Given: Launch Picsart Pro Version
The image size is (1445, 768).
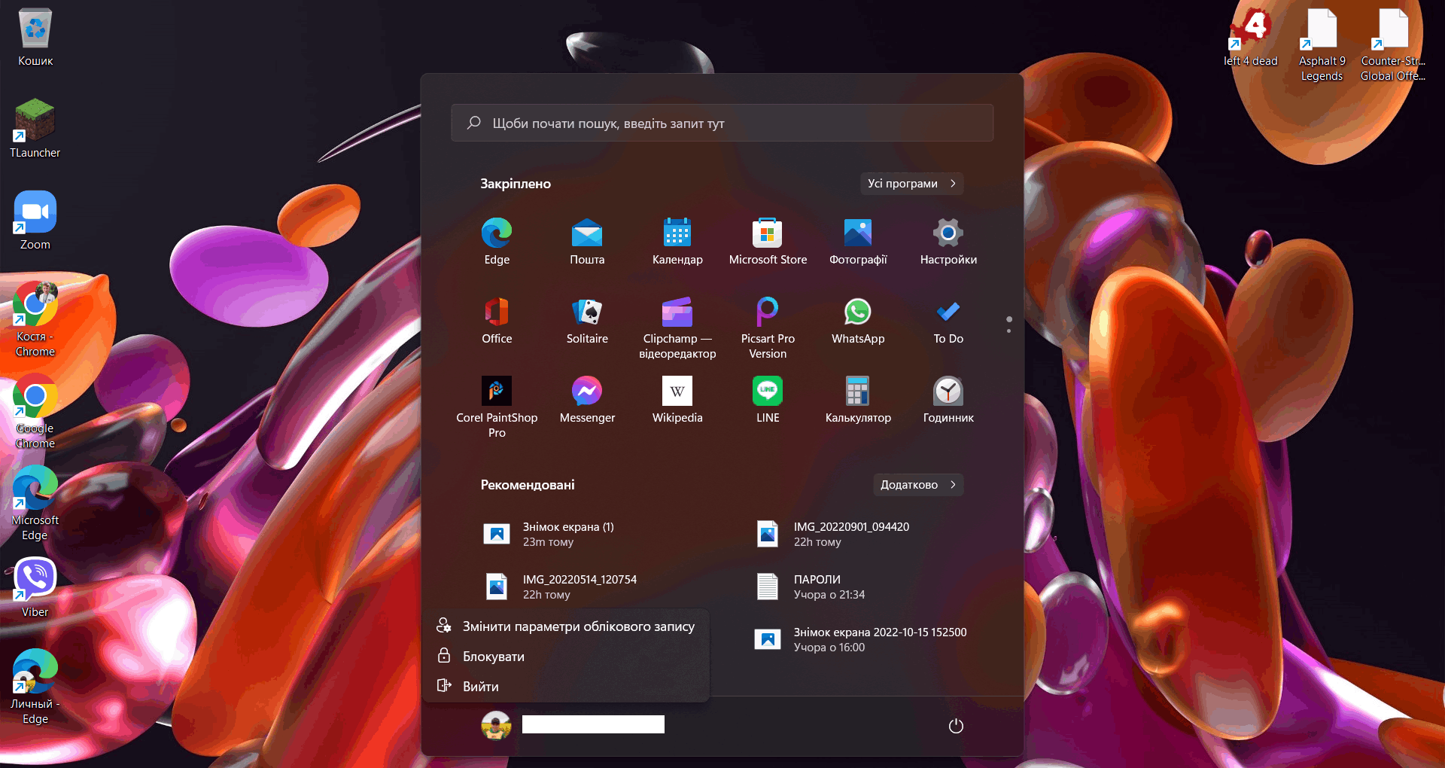Looking at the screenshot, I should click(x=768, y=328).
